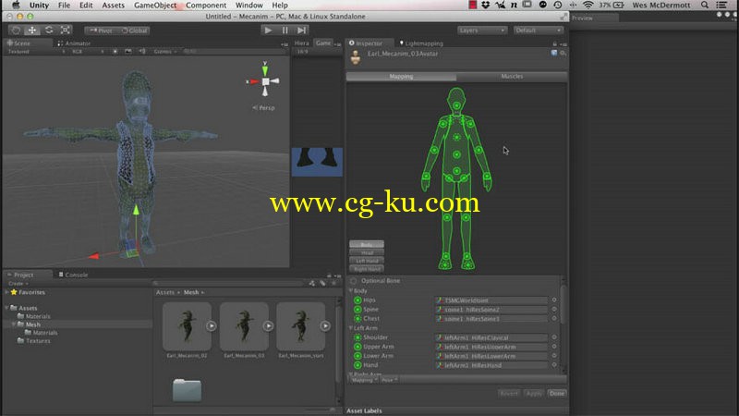Click search by type icon in Project
The width and height of the screenshot is (739, 416).
click(312, 283)
